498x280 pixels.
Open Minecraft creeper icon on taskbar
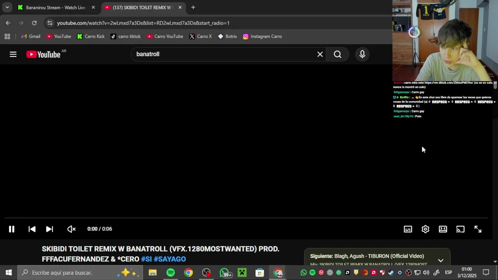[242, 273]
